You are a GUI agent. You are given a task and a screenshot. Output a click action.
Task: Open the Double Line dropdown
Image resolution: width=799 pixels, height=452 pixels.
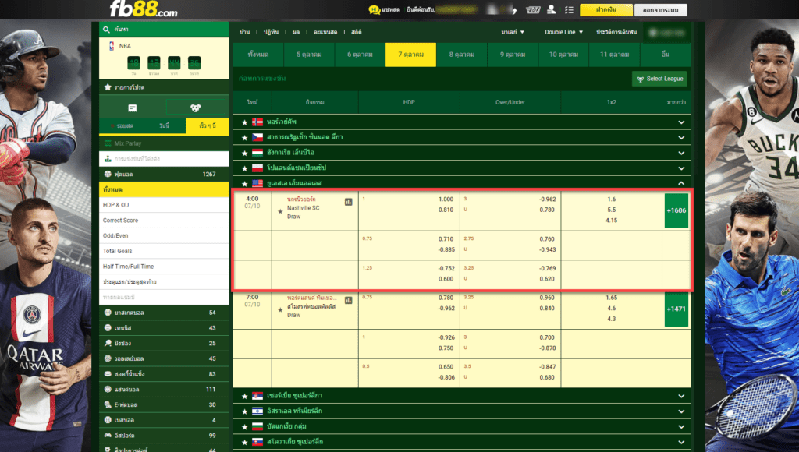pos(563,32)
